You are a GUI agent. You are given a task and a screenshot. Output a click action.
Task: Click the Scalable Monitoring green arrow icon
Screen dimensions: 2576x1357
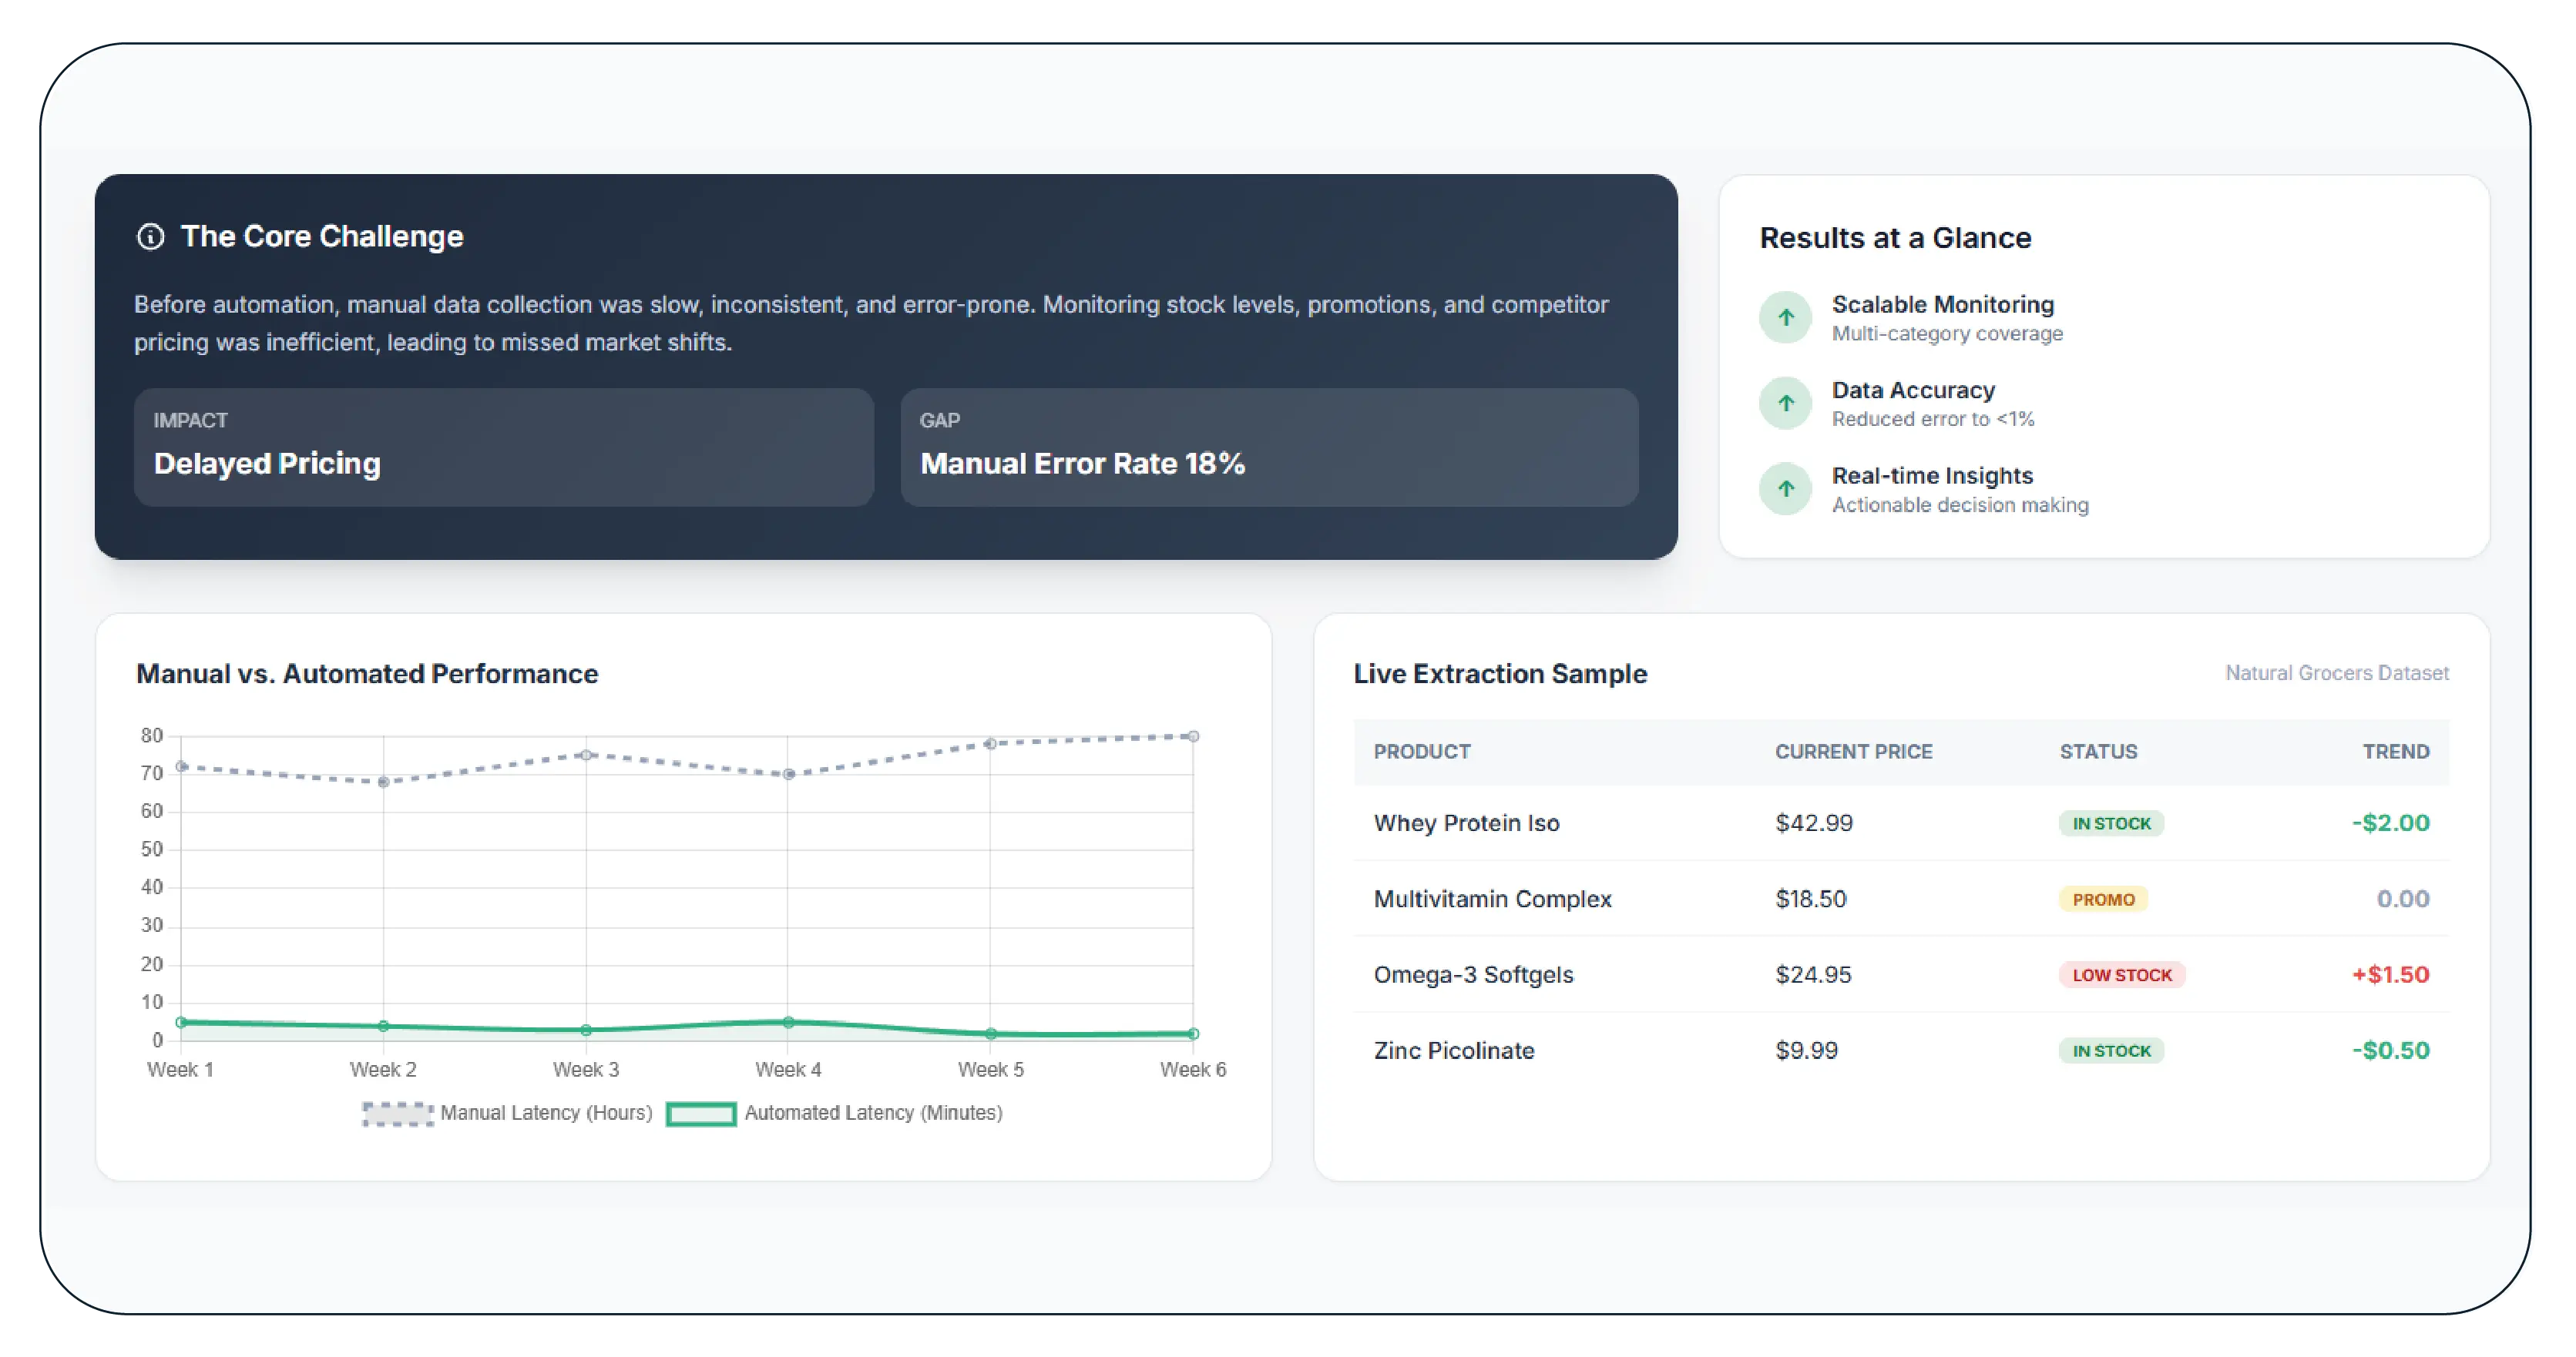[1785, 318]
